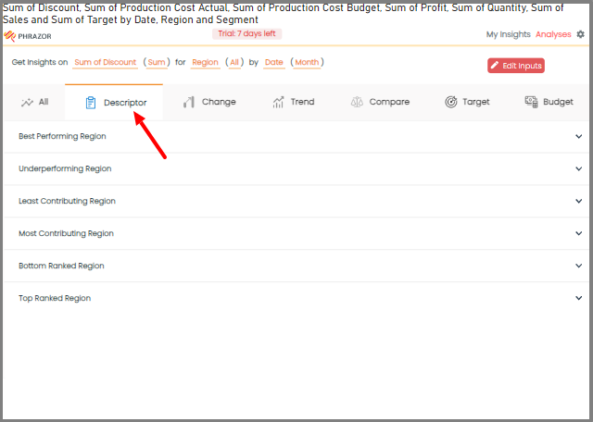Change the Region dimension selector
The width and height of the screenshot is (593, 422).
205,62
